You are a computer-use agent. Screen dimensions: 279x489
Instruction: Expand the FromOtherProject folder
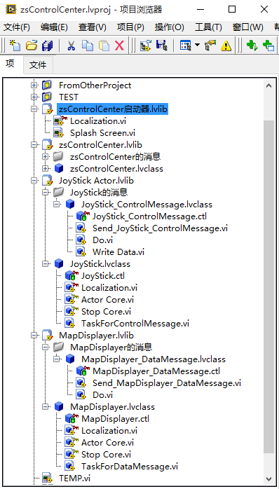34,85
